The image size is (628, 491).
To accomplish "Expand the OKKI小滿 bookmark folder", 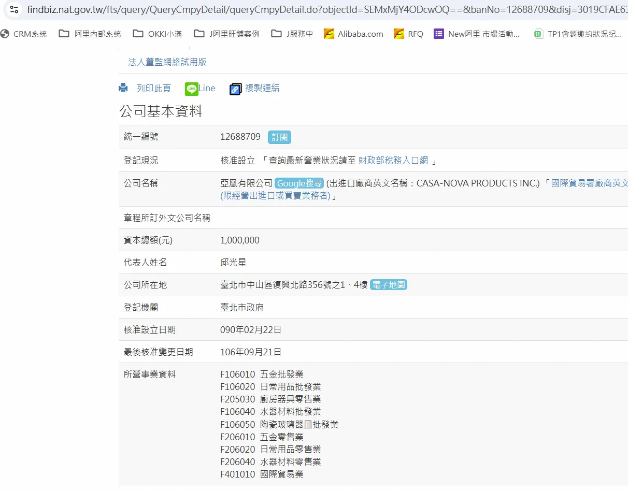I will (157, 34).
